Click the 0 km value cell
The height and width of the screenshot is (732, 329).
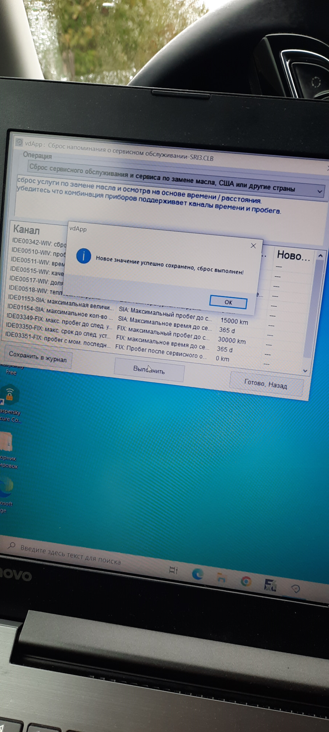(x=222, y=358)
